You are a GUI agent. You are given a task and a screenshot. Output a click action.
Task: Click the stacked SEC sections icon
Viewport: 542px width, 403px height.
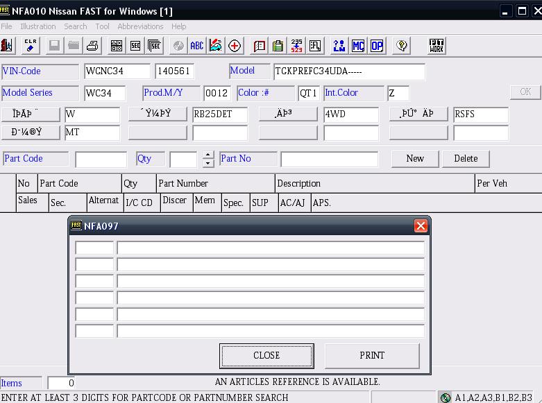coord(154,46)
